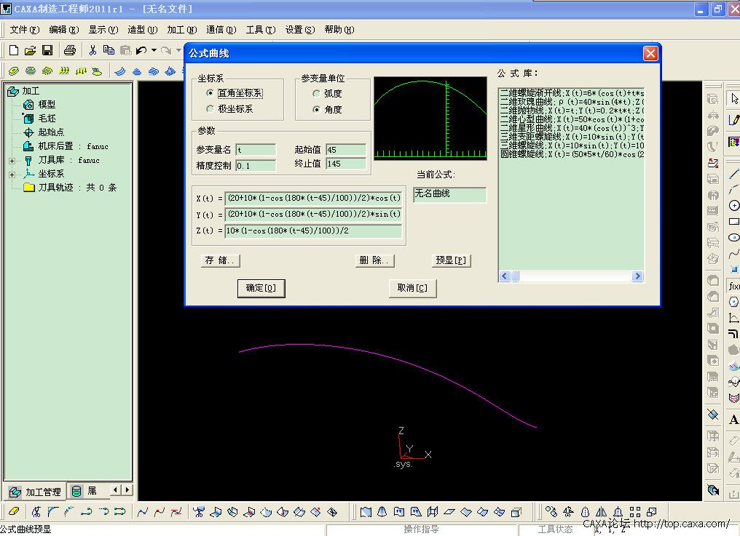Click the first blue finishing toolpath icon

(x=120, y=71)
